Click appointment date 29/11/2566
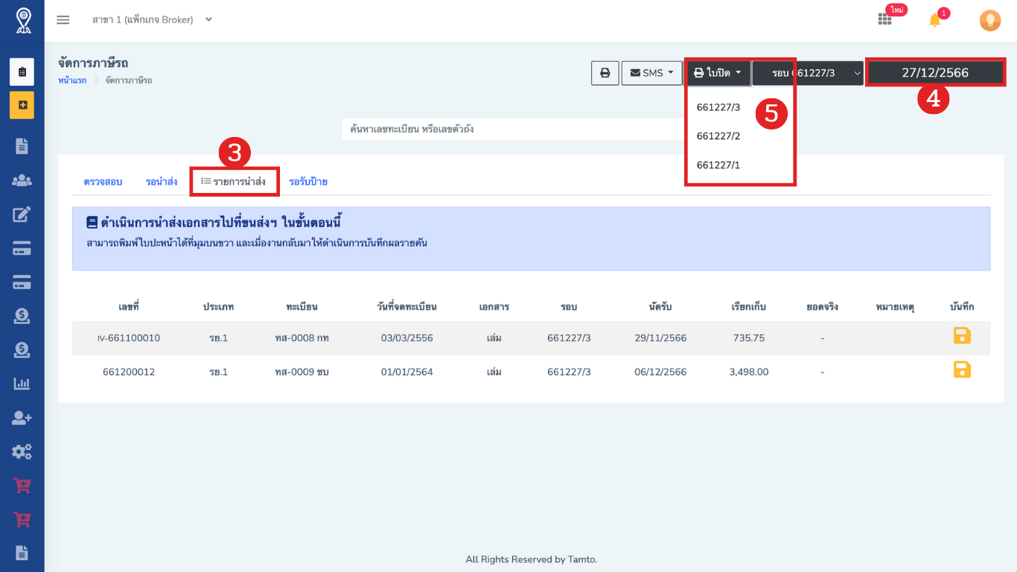Screen dimensions: 1017x572 (x=660, y=338)
